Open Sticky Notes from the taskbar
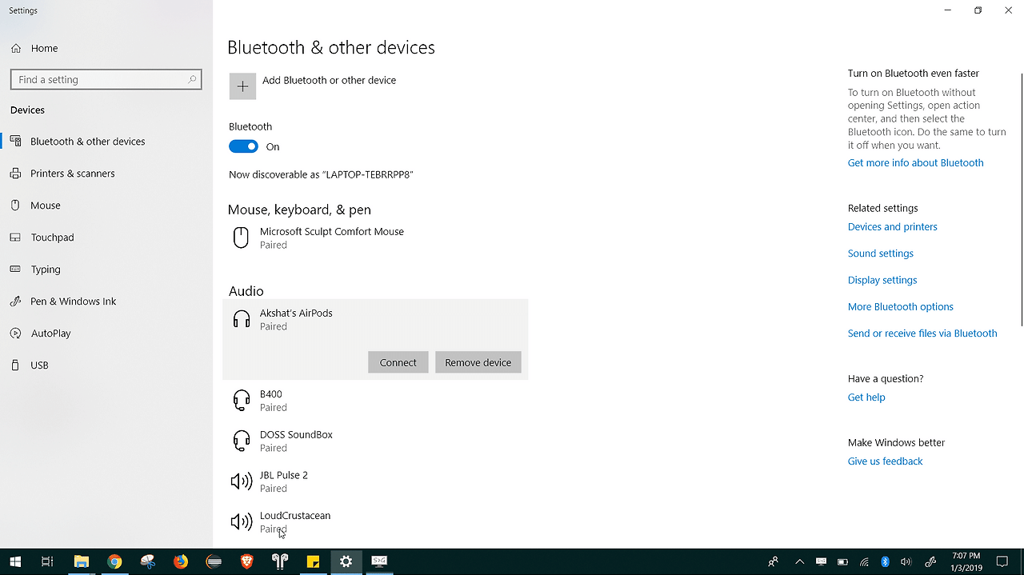The height and width of the screenshot is (575, 1024). click(x=314, y=561)
